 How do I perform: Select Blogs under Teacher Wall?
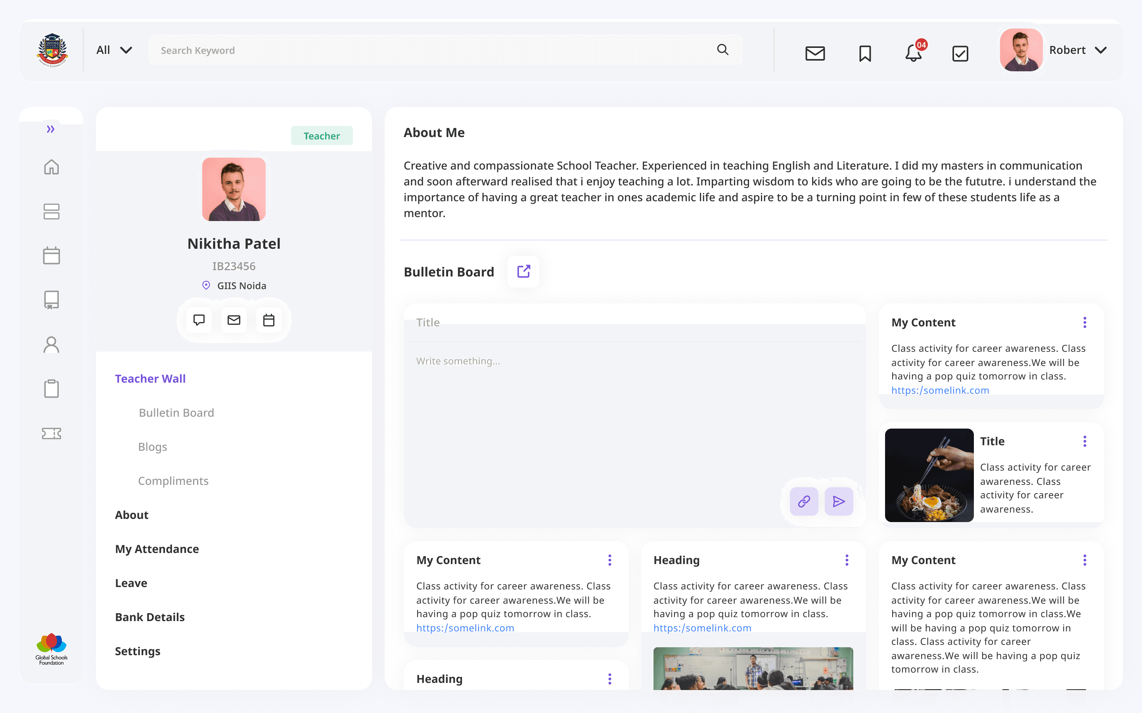click(152, 446)
